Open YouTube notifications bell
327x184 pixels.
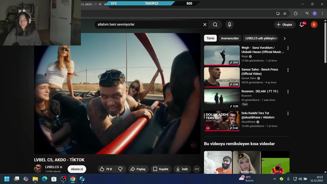click(302, 25)
